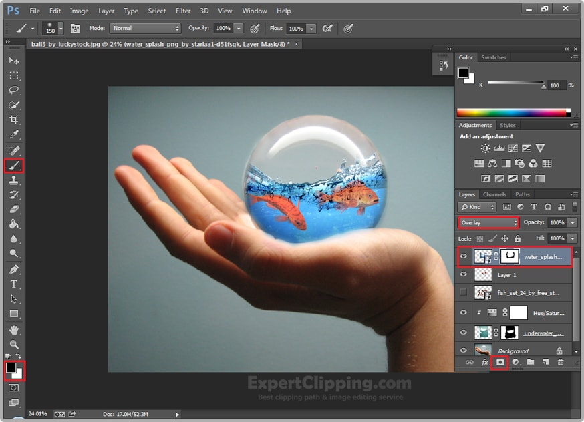Switch to the Swatches tab
The image size is (584, 422).
coord(494,57)
